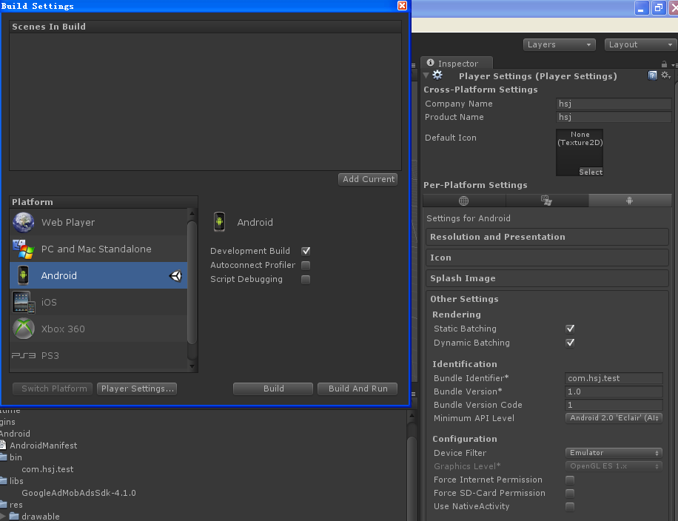The height and width of the screenshot is (521, 678).
Task: Click the Build And Run button
Action: 358,389
